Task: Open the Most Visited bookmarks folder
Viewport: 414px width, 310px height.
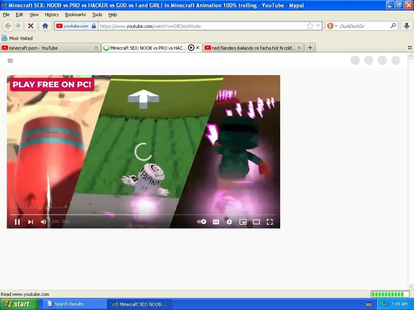Action: [x=17, y=38]
